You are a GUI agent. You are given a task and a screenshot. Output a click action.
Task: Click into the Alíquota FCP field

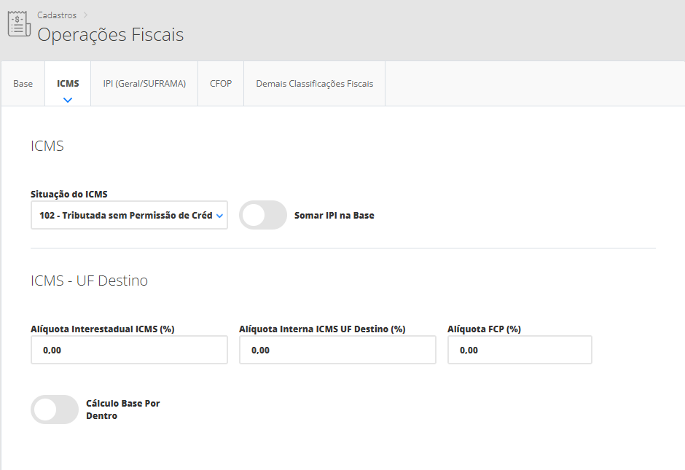coord(520,350)
